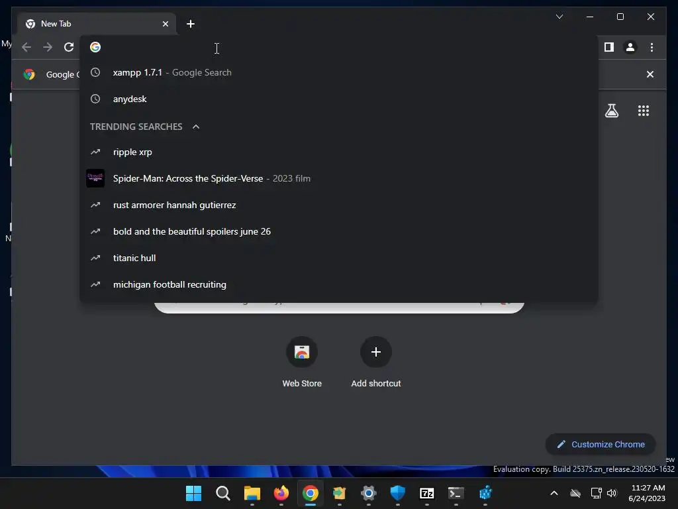Image resolution: width=678 pixels, height=509 pixels.
Task: Open a new tab with plus button
Action: point(191,24)
